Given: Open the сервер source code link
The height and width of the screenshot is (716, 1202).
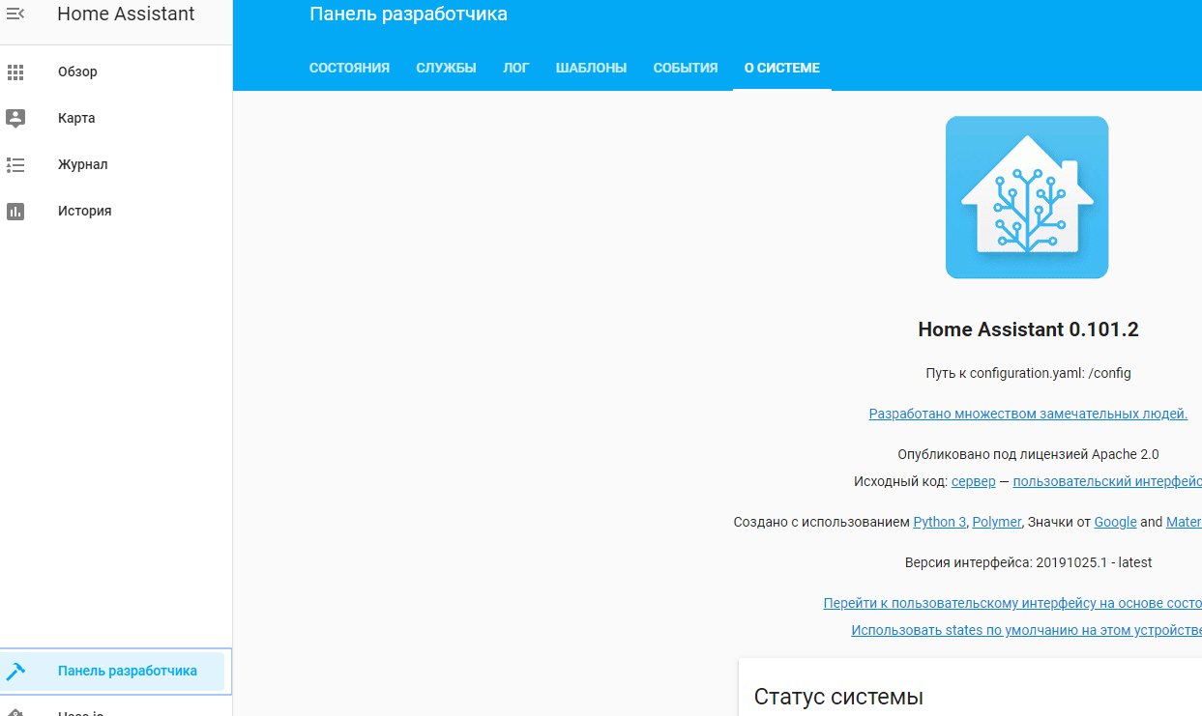Looking at the screenshot, I should point(973,481).
